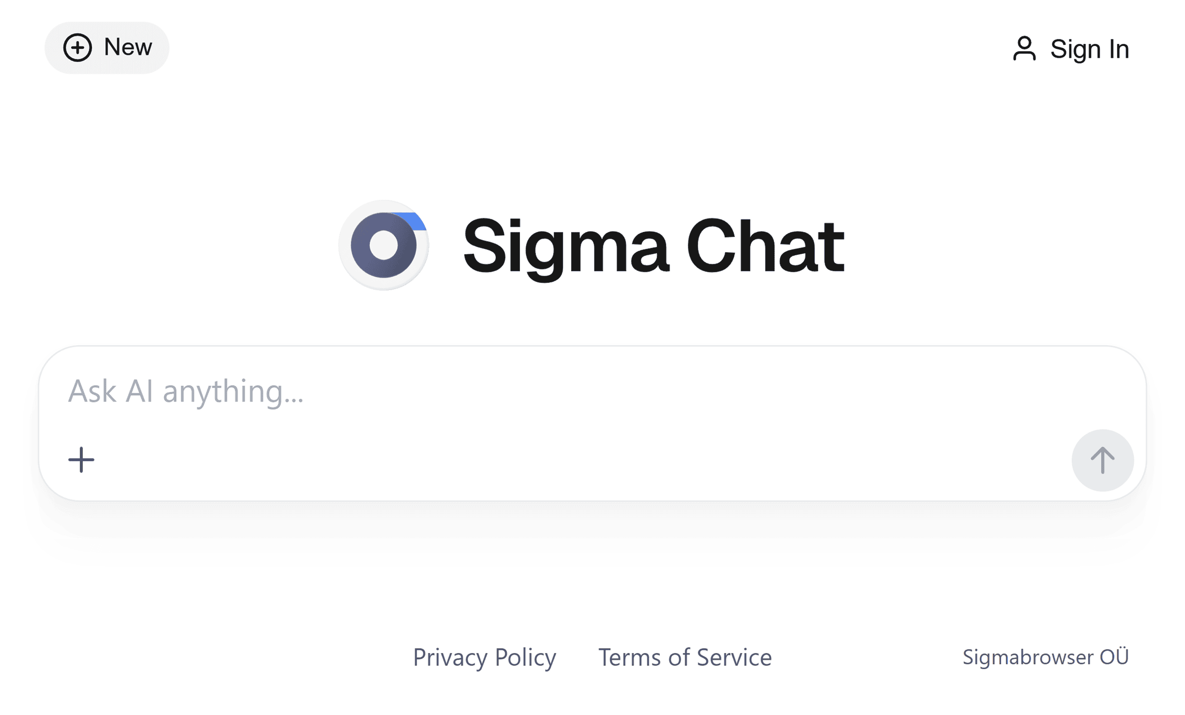Open the Privacy Policy page
The width and height of the screenshot is (1185, 715).
[485, 658]
